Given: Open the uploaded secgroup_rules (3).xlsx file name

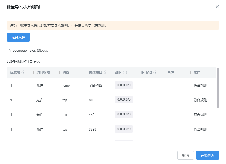Looking at the screenshot, I should click(30, 51).
